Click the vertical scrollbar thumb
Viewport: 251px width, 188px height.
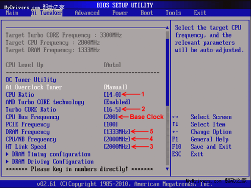(167, 72)
